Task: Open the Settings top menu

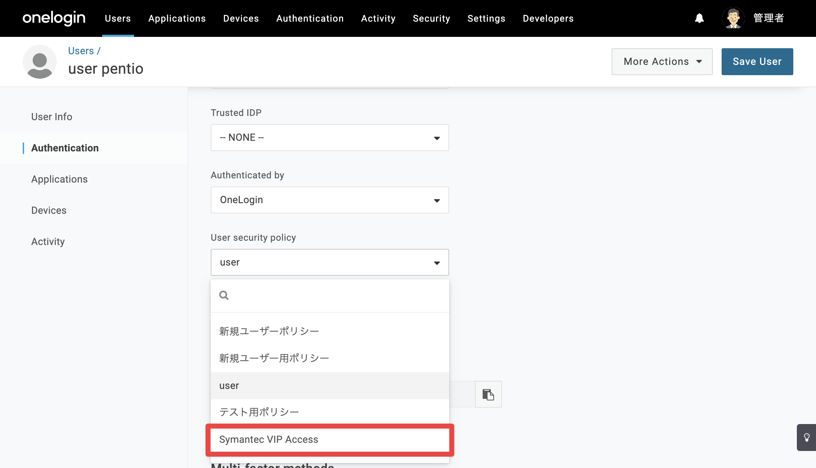Action: coord(486,18)
